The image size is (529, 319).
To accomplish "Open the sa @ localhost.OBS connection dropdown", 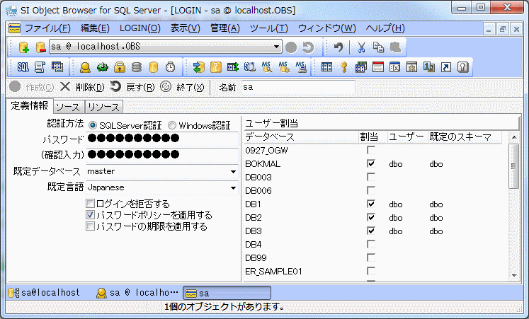I will [277, 47].
